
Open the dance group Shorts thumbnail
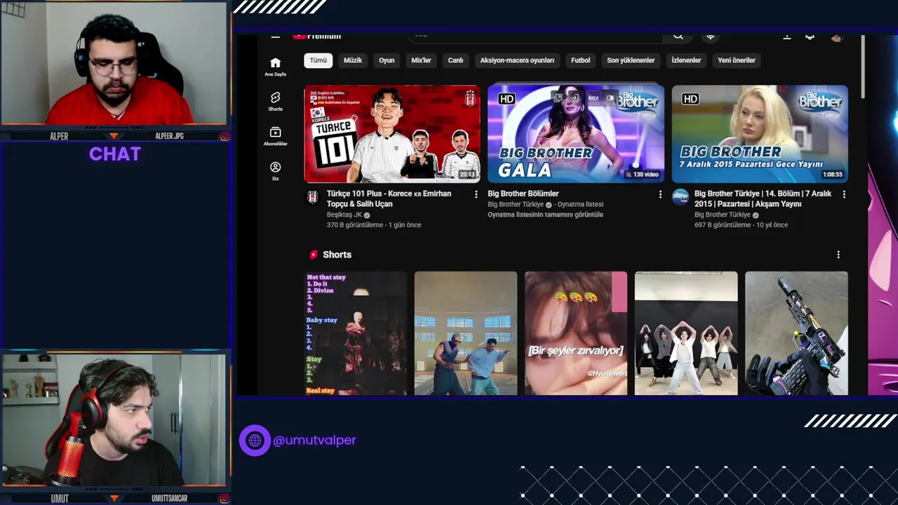click(686, 333)
